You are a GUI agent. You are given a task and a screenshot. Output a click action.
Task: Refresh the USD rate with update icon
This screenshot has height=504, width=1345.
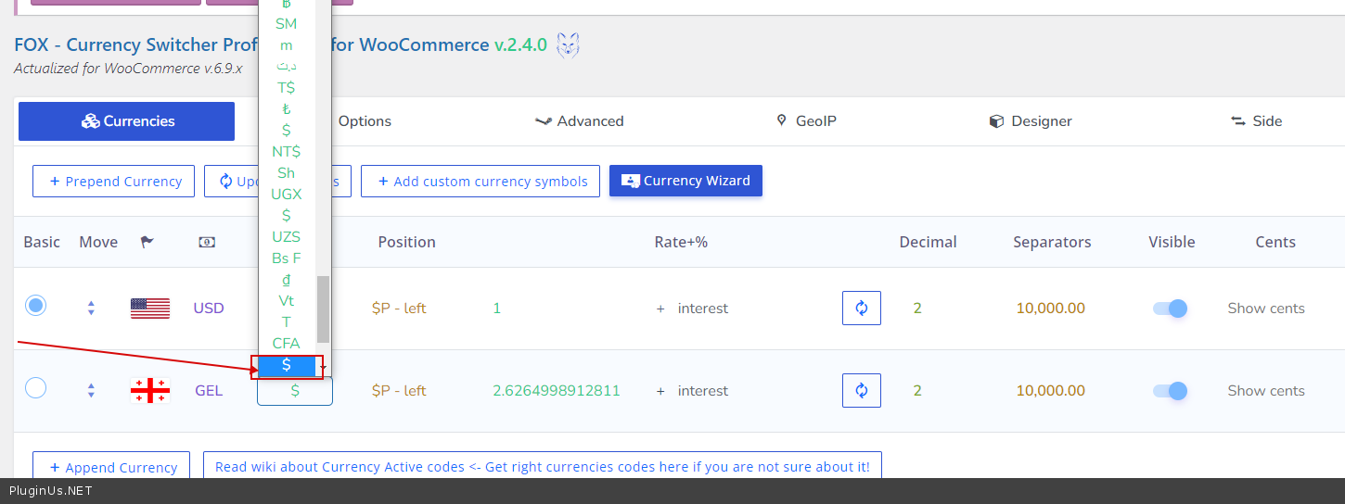tap(861, 309)
